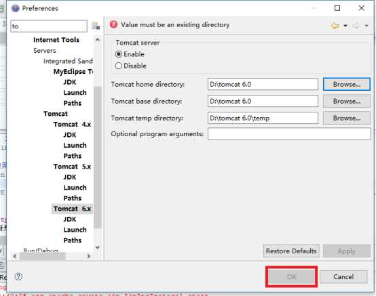Click the horizontal scrollbar right arrow
Screen dimensions: 376x296
tap(89, 256)
